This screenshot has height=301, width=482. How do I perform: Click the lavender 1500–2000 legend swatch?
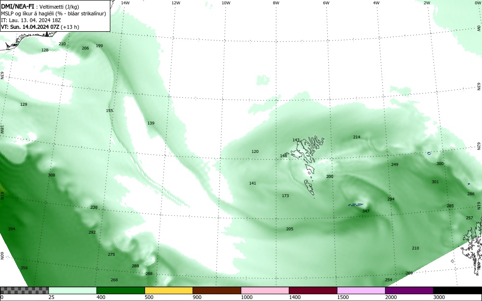tap(361, 290)
